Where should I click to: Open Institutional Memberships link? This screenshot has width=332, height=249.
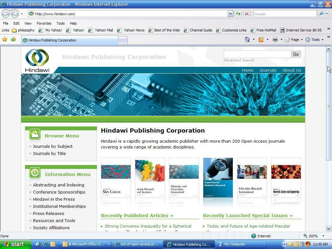60,206
